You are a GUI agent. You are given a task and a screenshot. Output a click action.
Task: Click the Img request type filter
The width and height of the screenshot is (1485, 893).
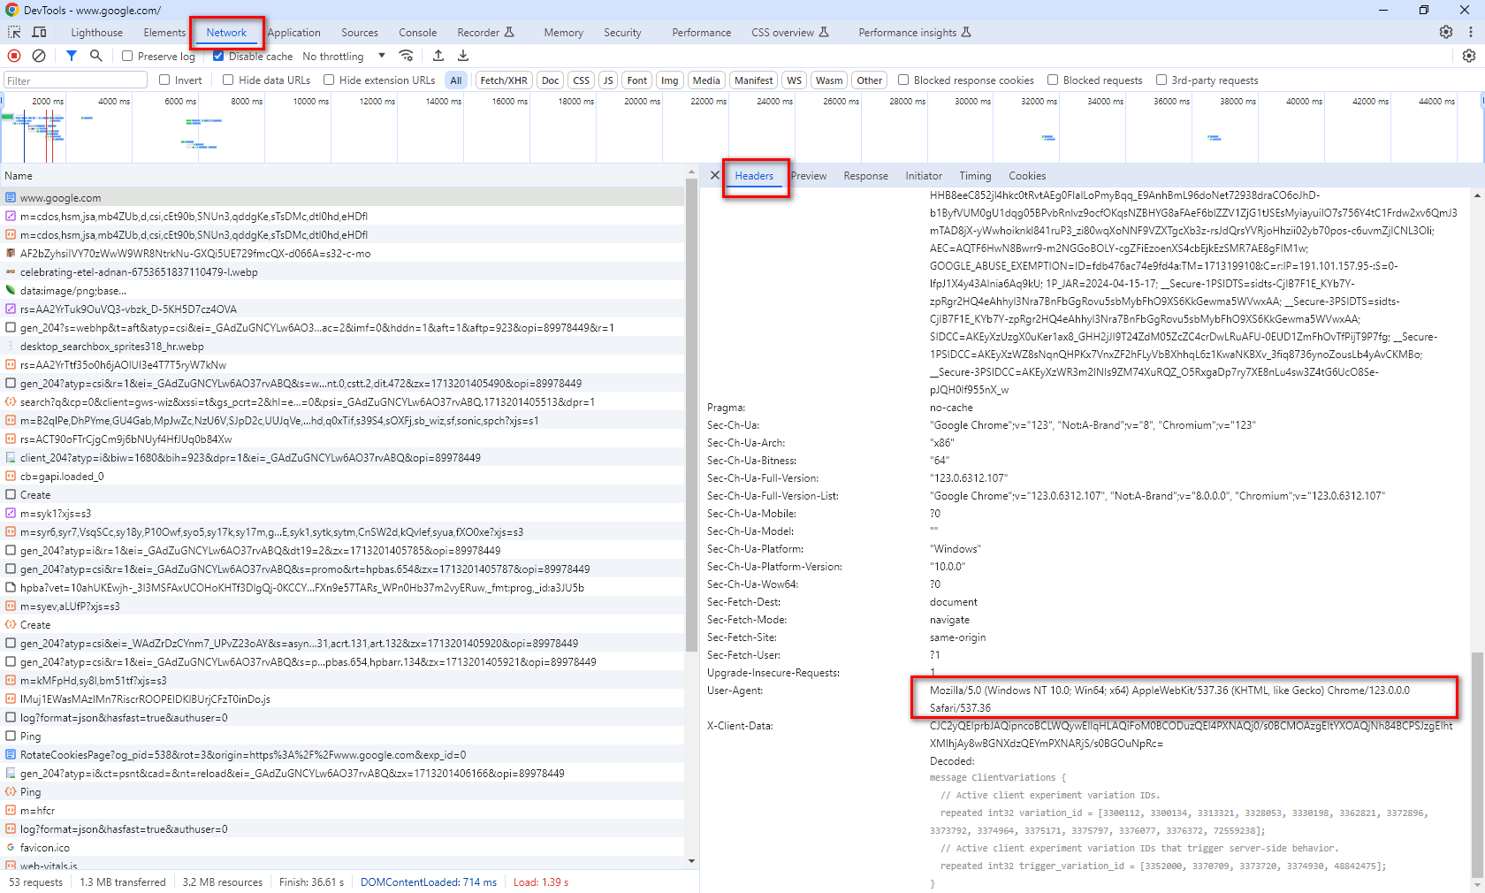click(669, 80)
